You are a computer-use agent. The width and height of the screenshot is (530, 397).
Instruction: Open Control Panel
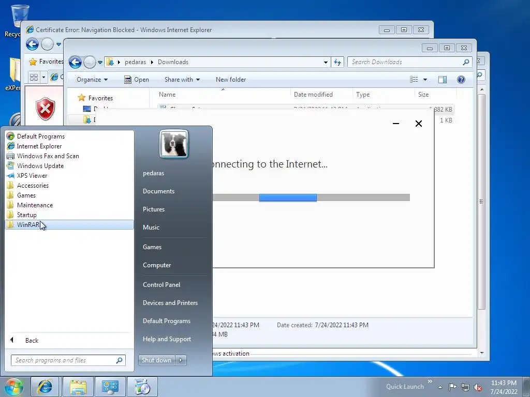point(161,285)
